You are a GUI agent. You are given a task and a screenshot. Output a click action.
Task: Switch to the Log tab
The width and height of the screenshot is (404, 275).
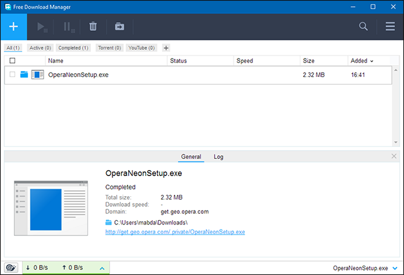(218, 156)
